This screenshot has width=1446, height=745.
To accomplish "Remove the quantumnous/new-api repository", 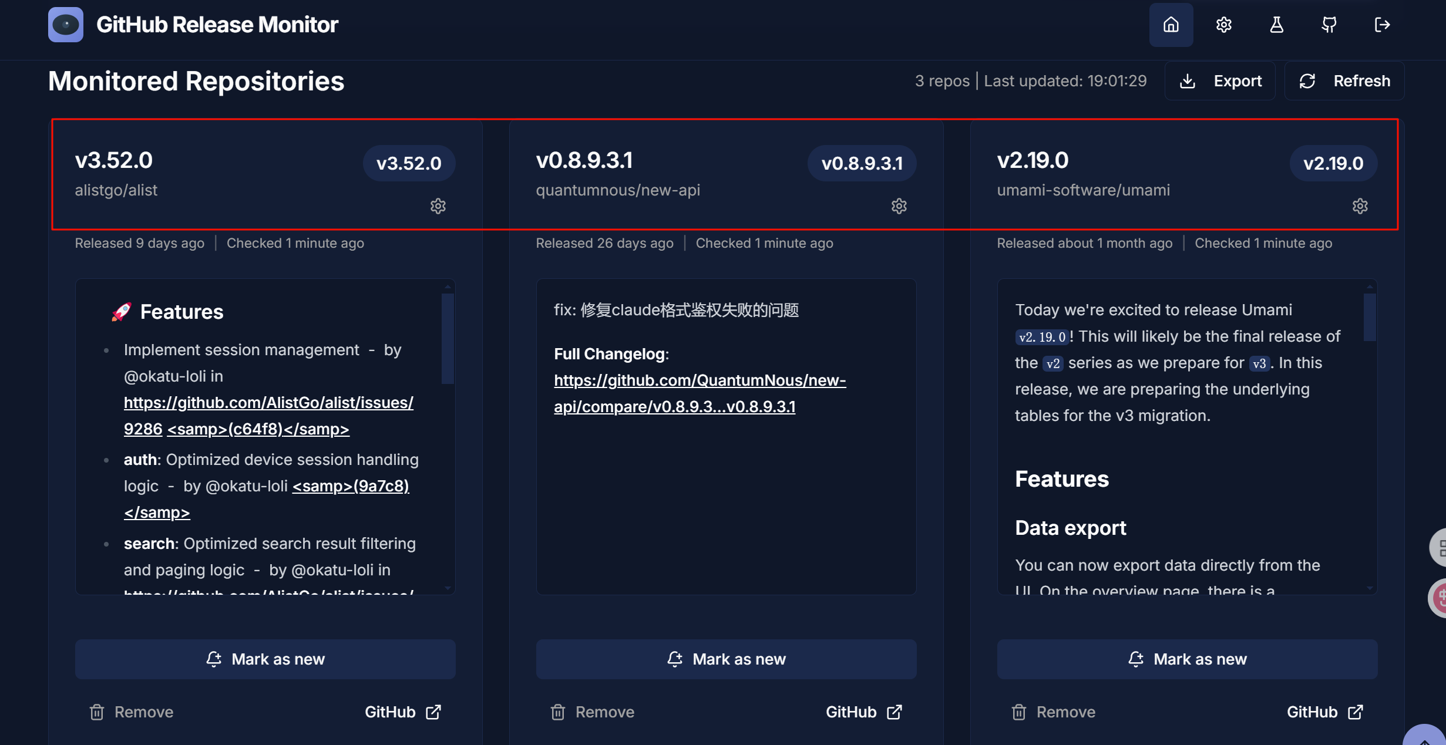I will pos(593,712).
